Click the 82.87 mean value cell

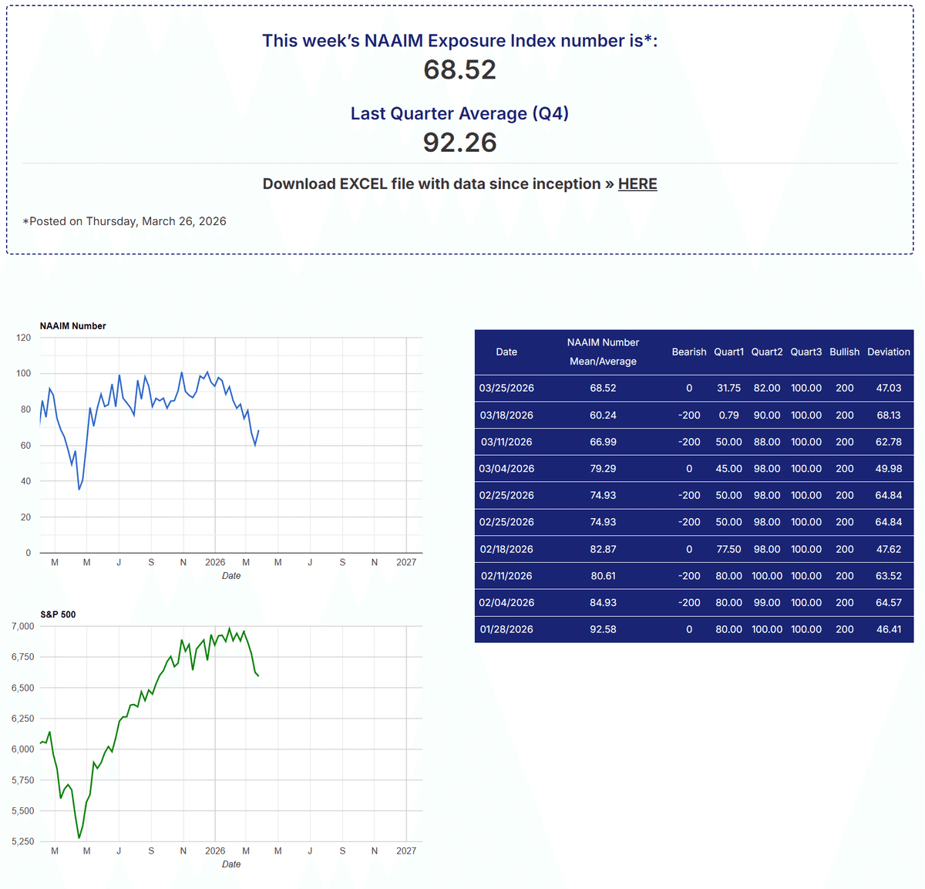(603, 549)
